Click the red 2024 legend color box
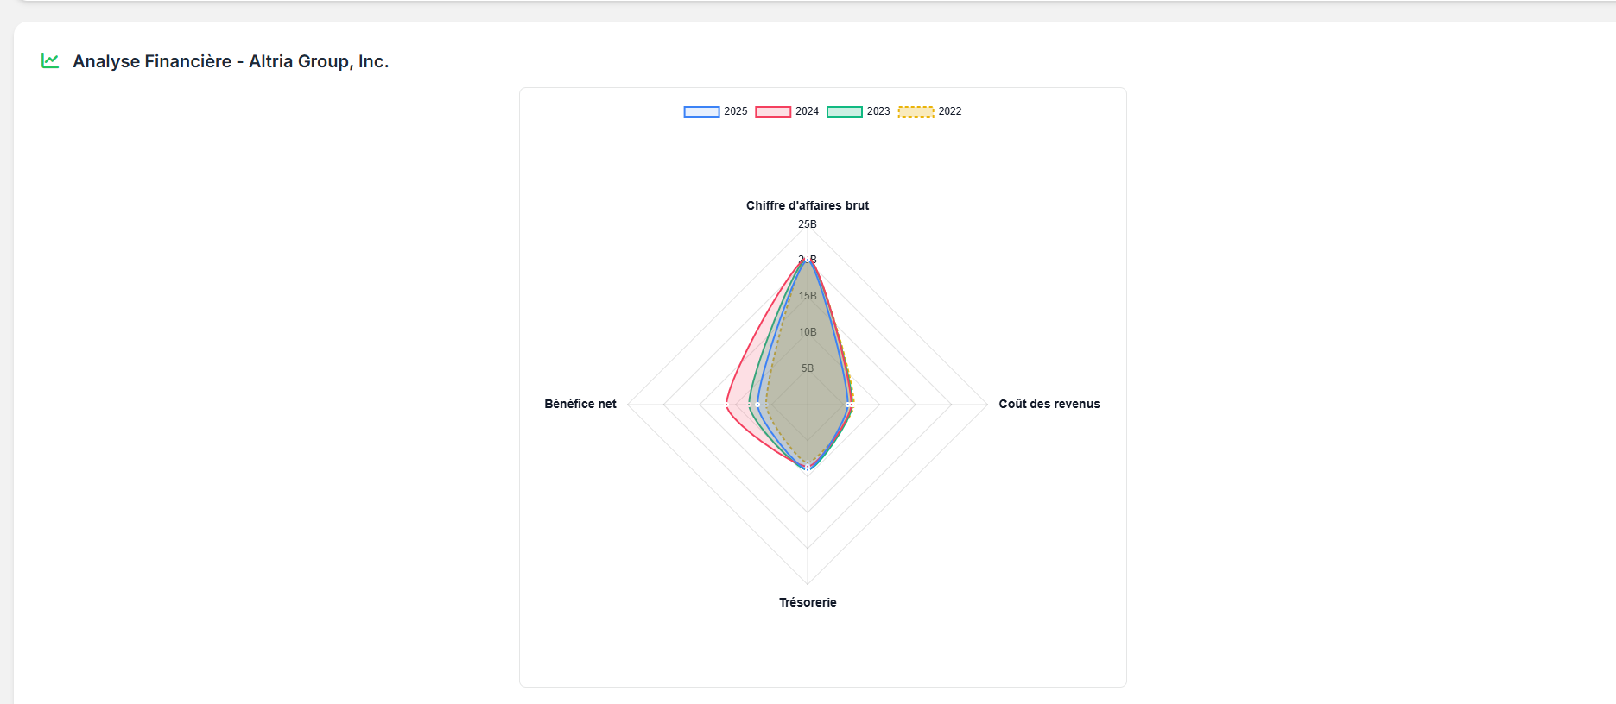Screen dimensions: 1616x704 pyautogui.click(x=773, y=112)
